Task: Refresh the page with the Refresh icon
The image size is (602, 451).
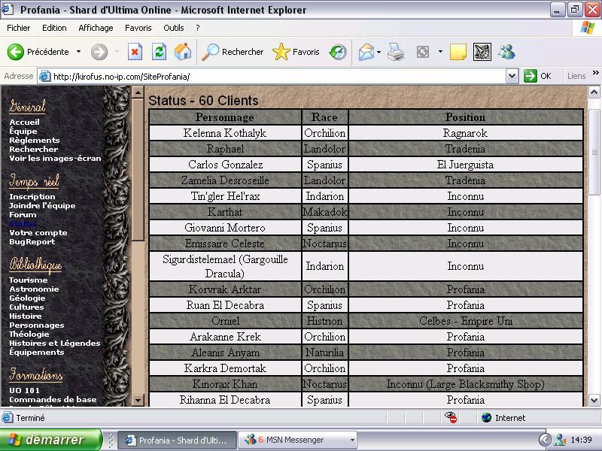Action: pyautogui.click(x=159, y=52)
